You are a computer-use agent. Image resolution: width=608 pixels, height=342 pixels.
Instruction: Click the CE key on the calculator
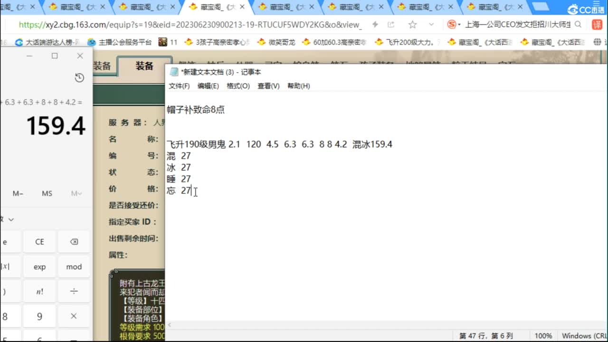click(x=39, y=242)
